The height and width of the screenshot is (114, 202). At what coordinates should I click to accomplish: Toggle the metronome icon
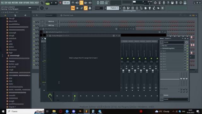tap(73, 3)
